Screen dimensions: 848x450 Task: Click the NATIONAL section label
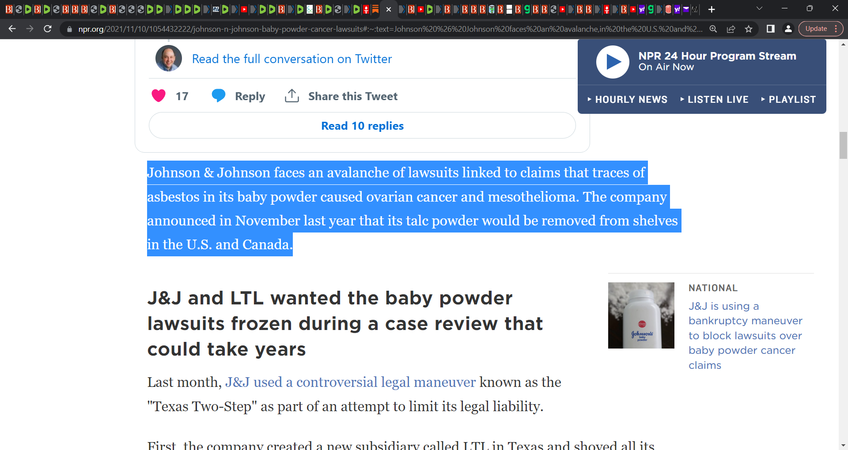pos(713,288)
